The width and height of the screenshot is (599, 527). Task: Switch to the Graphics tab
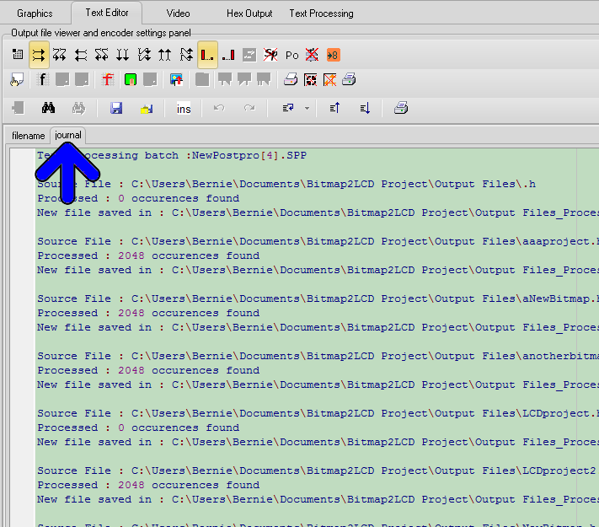point(35,13)
